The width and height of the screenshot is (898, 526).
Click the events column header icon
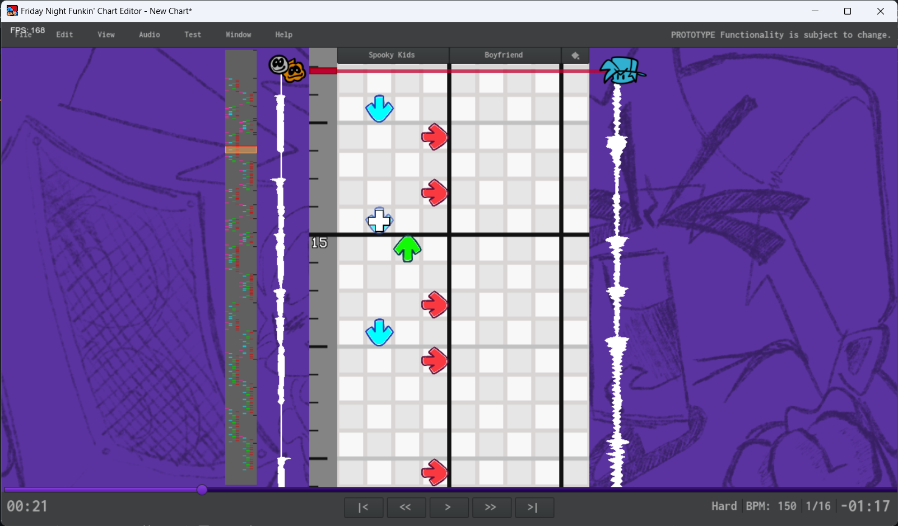(575, 55)
